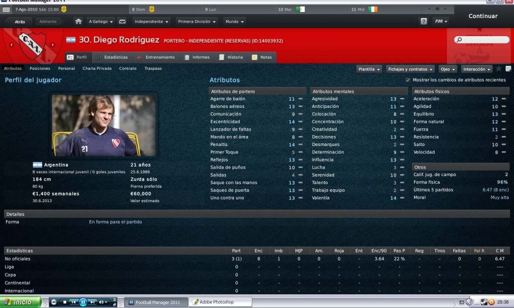
Task: Click the Fal R column header
Action: [x=479, y=251]
